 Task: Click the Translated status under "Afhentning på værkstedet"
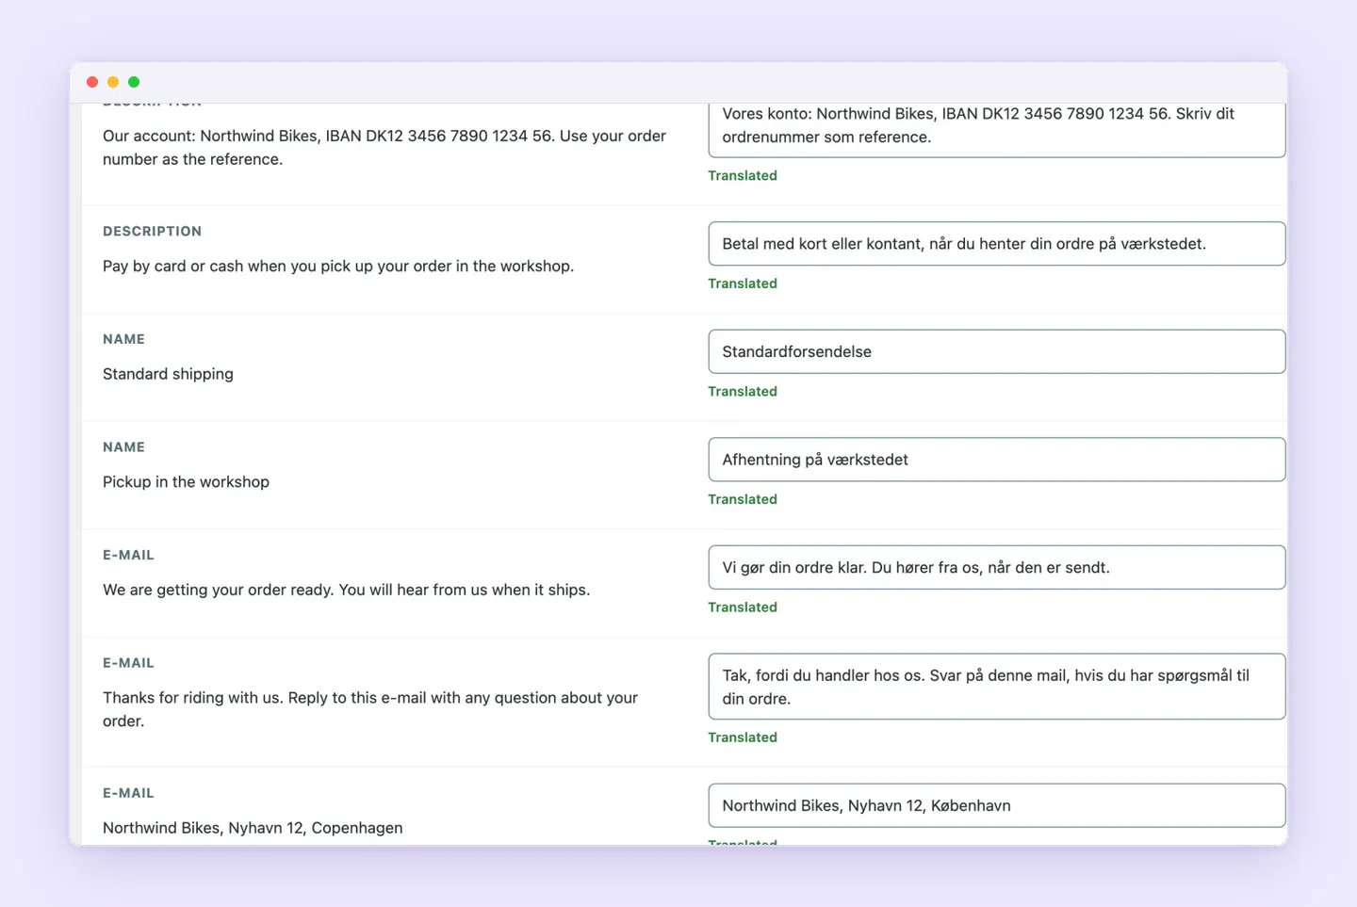pos(743,499)
